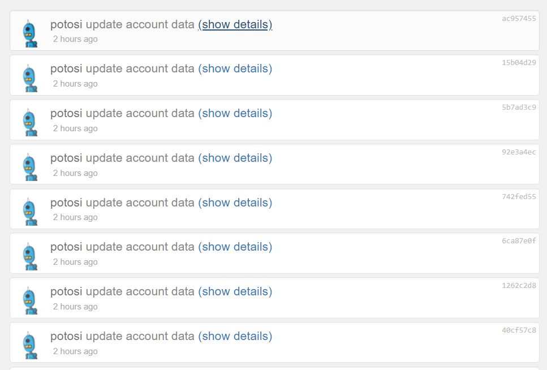Viewport: 547px width, 370px height.
Task: Open show details link for commit 6ca87e0f
Action: (235, 247)
